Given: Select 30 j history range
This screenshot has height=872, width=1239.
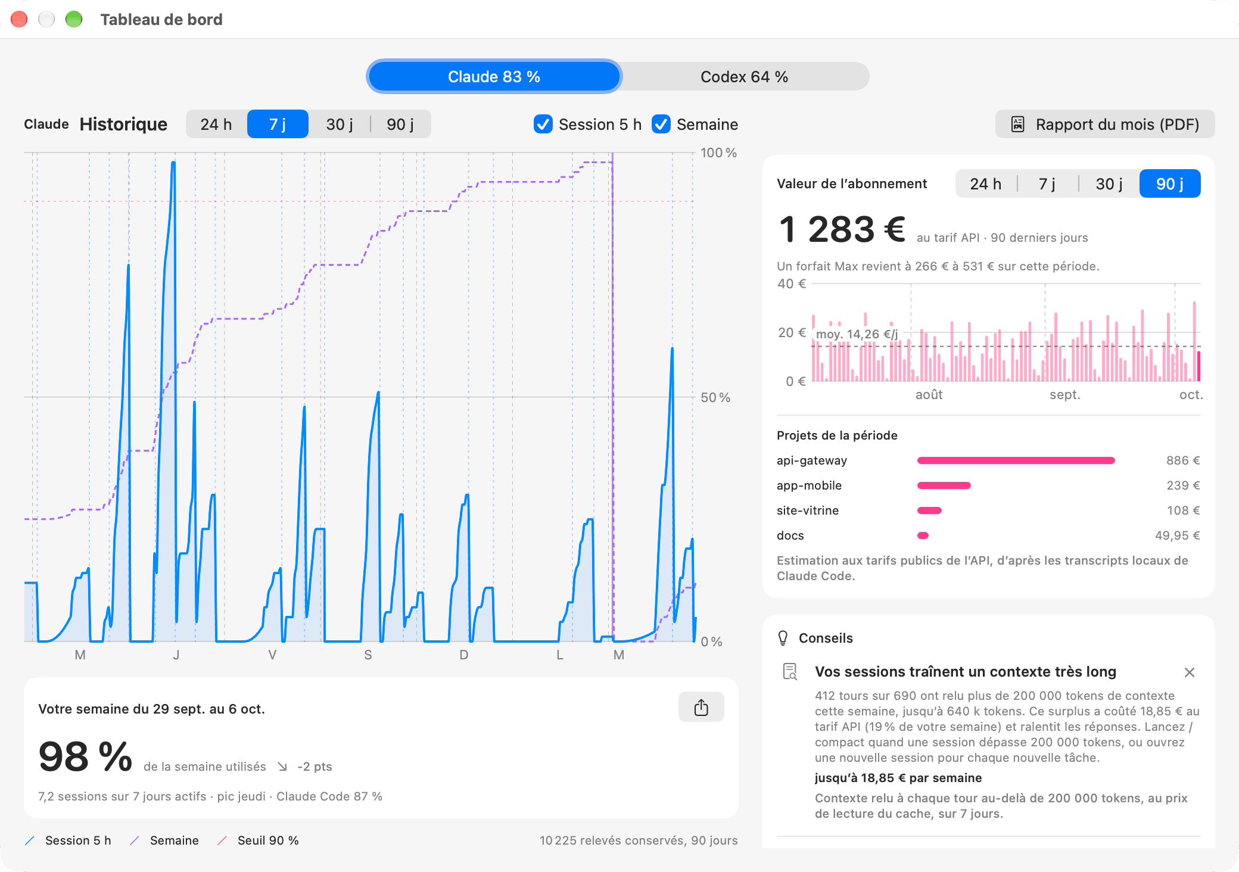Looking at the screenshot, I should coord(340,124).
